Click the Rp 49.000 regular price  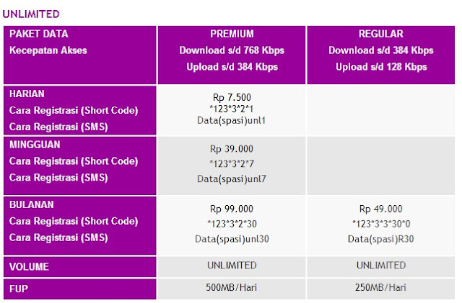coord(380,209)
